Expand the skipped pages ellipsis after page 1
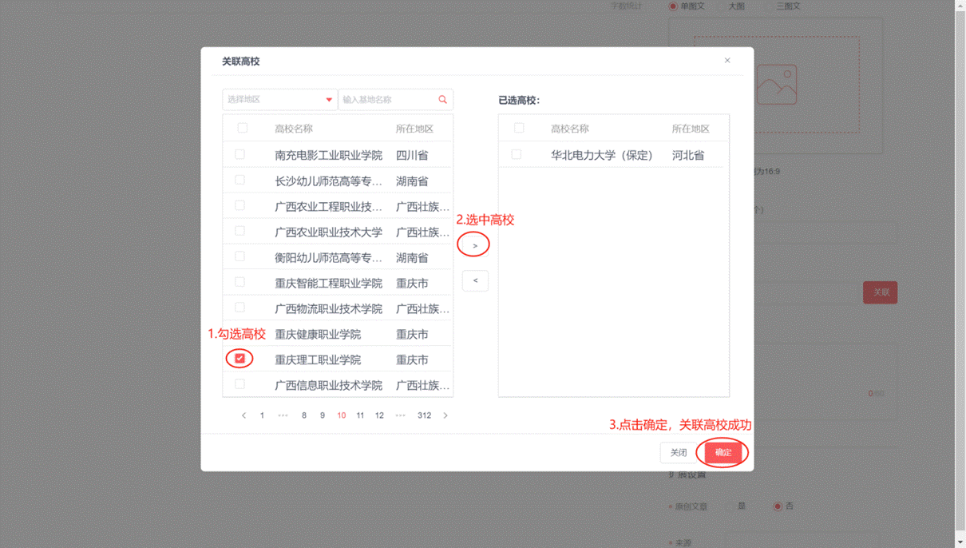Viewport: 966px width, 548px height. [283, 415]
